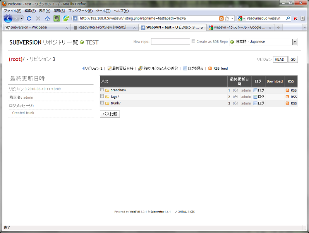Close the Subversion - Wikipedia tab
309x233 pixels.
tap(67, 27)
